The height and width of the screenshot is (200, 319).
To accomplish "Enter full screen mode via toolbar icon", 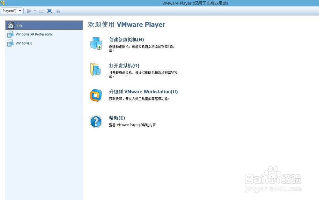I will tap(50, 11).
